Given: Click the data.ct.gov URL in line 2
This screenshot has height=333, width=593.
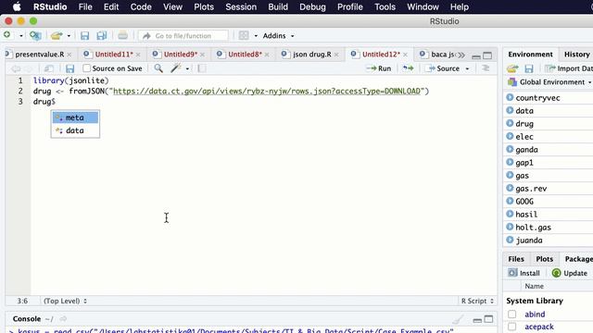Looking at the screenshot, I should pyautogui.click(x=267, y=91).
